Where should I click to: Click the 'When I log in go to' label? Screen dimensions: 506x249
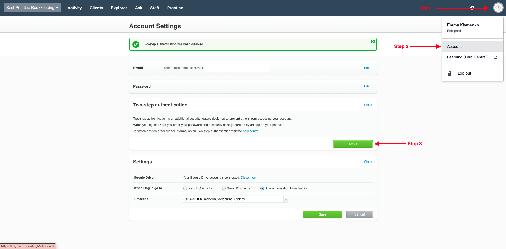(x=148, y=188)
